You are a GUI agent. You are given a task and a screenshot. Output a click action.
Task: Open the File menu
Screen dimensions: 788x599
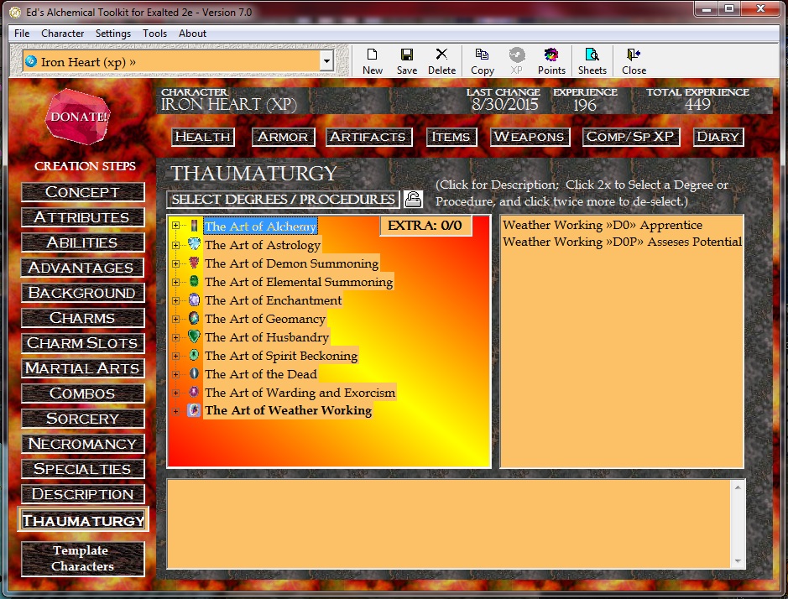click(x=22, y=34)
